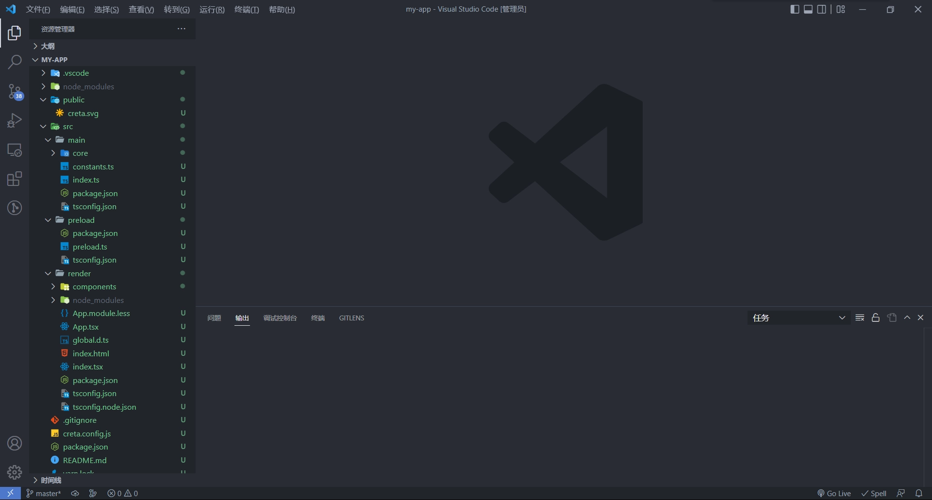Image resolution: width=932 pixels, height=500 pixels.
Task: Toggle primary side bar layout icon
Action: tap(795, 9)
